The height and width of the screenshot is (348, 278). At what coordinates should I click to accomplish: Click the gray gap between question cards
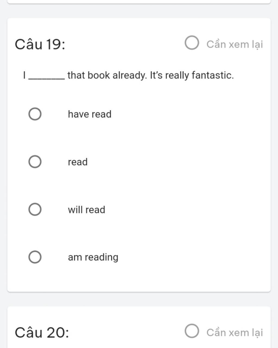point(139,299)
